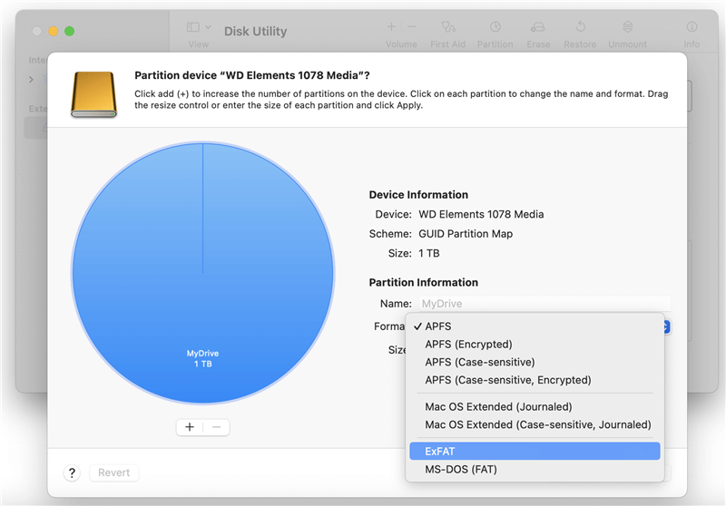This screenshot has width=726, height=506.
Task: Select APFS (Encrypted) option
Action: click(468, 345)
